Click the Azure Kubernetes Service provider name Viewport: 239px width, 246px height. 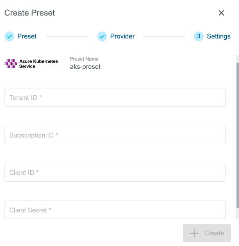(39, 64)
